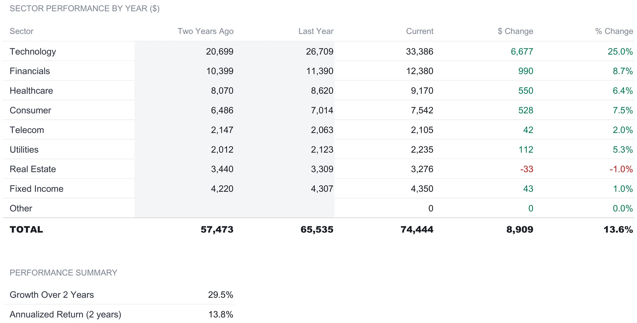This screenshot has width=637, height=323.
Task: Select the Real Estate sector row label
Action: click(33, 169)
